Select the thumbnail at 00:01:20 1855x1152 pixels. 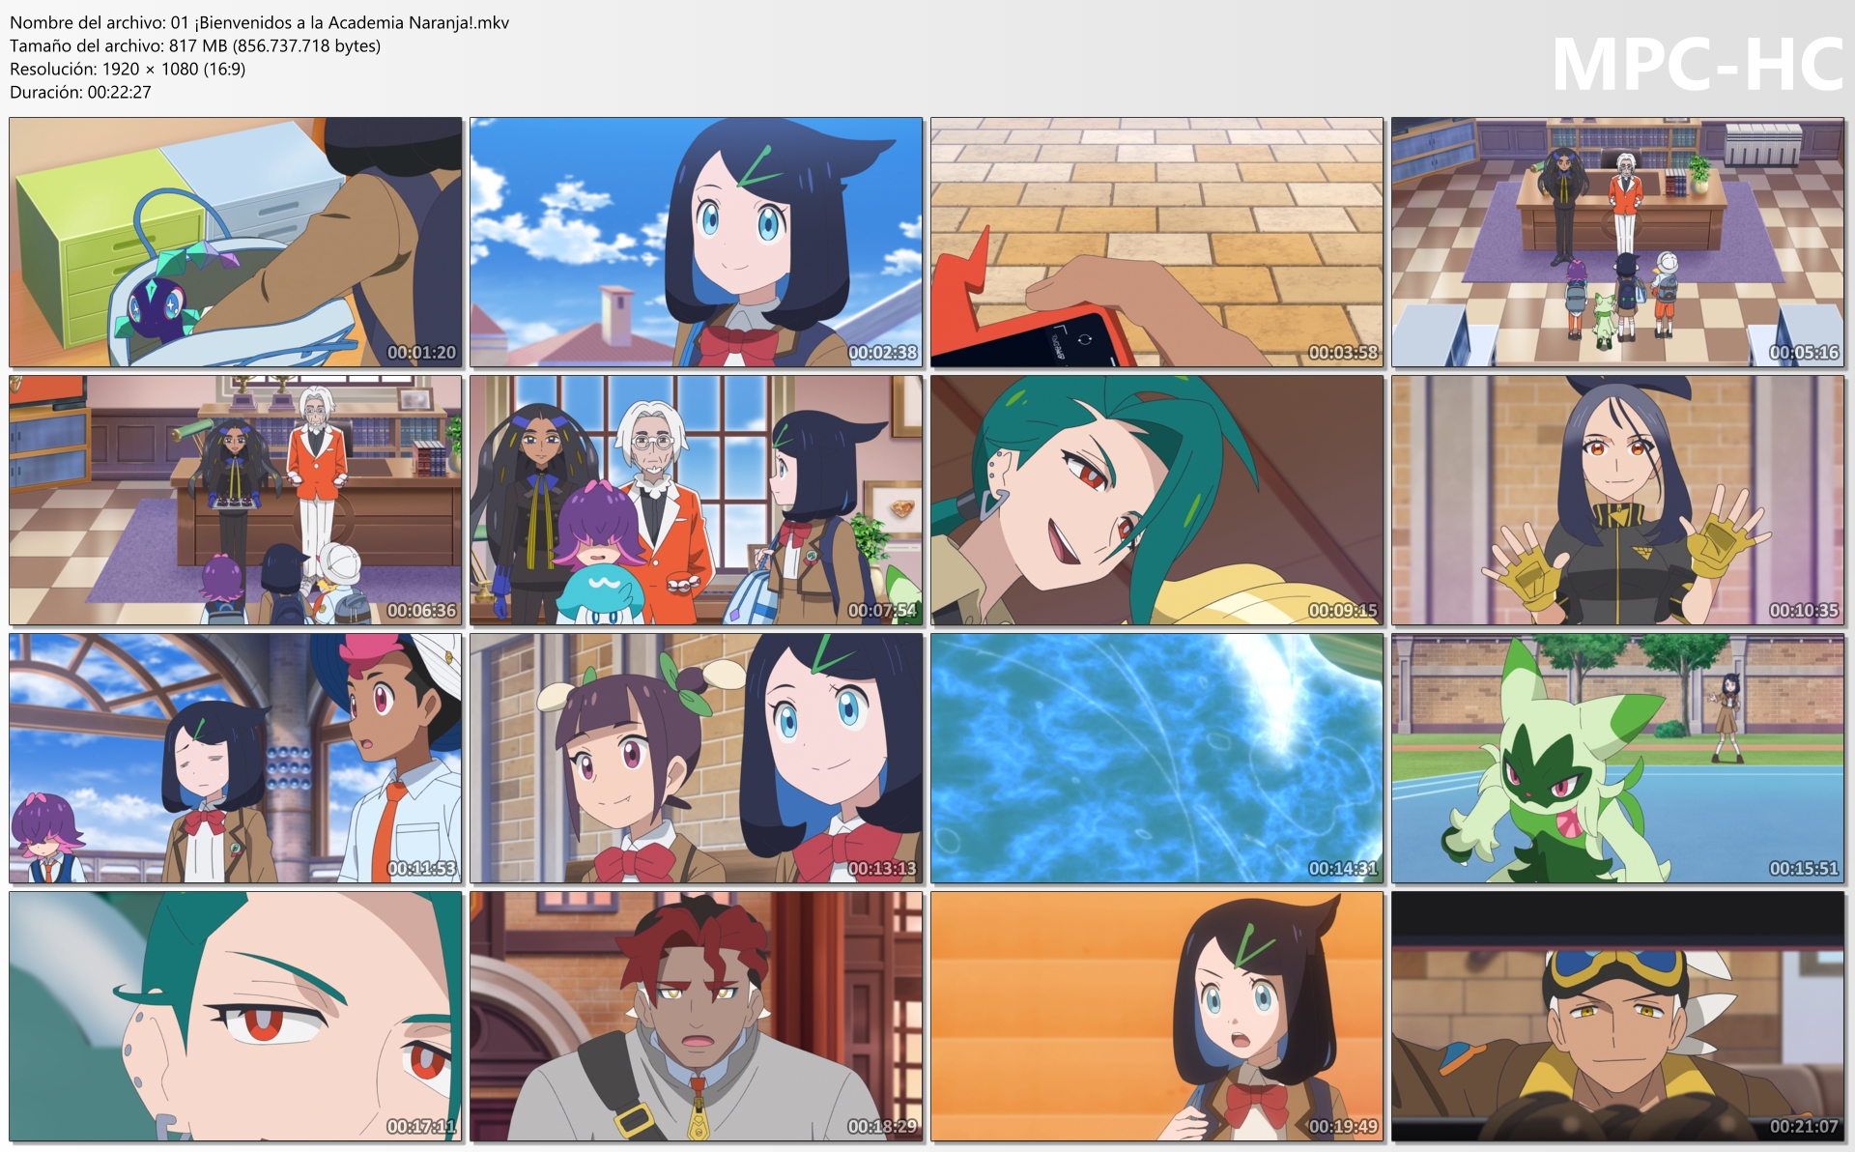click(x=236, y=243)
